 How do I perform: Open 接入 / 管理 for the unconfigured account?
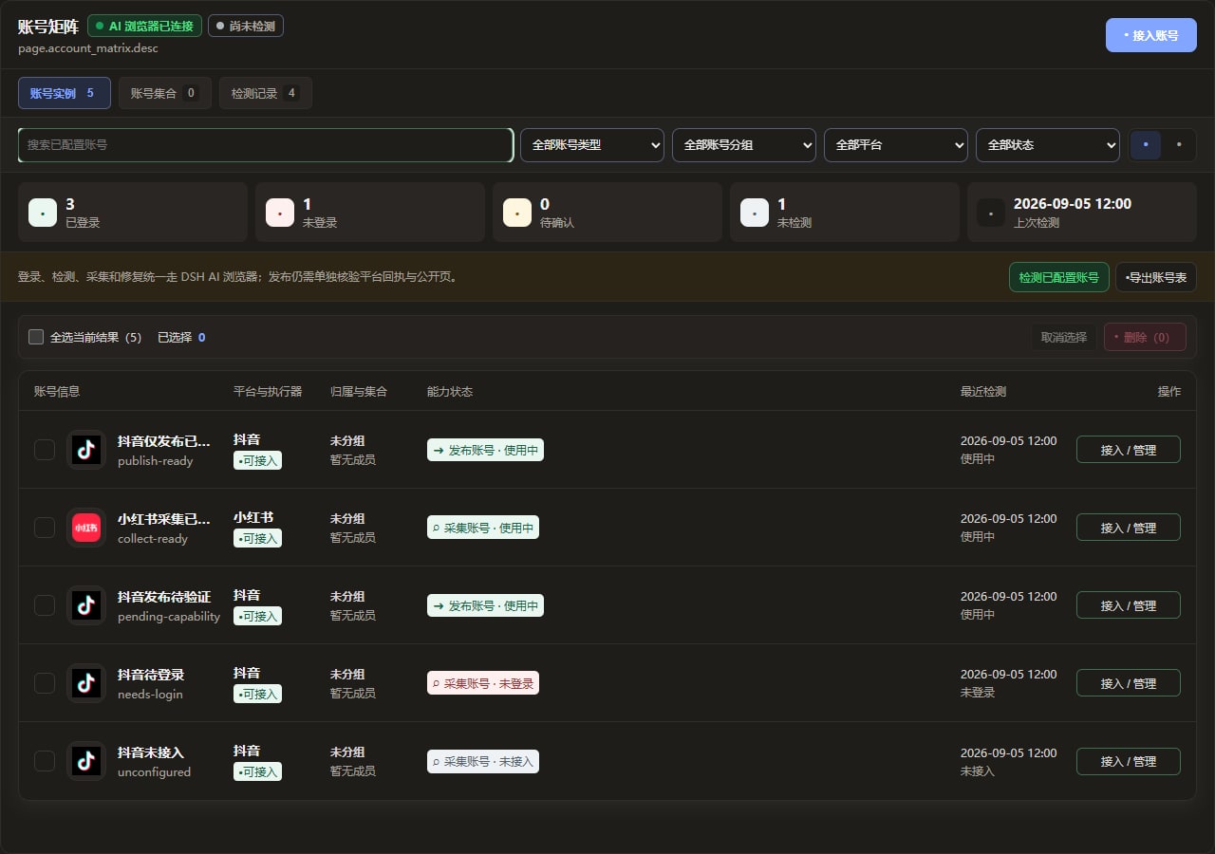[1129, 761]
